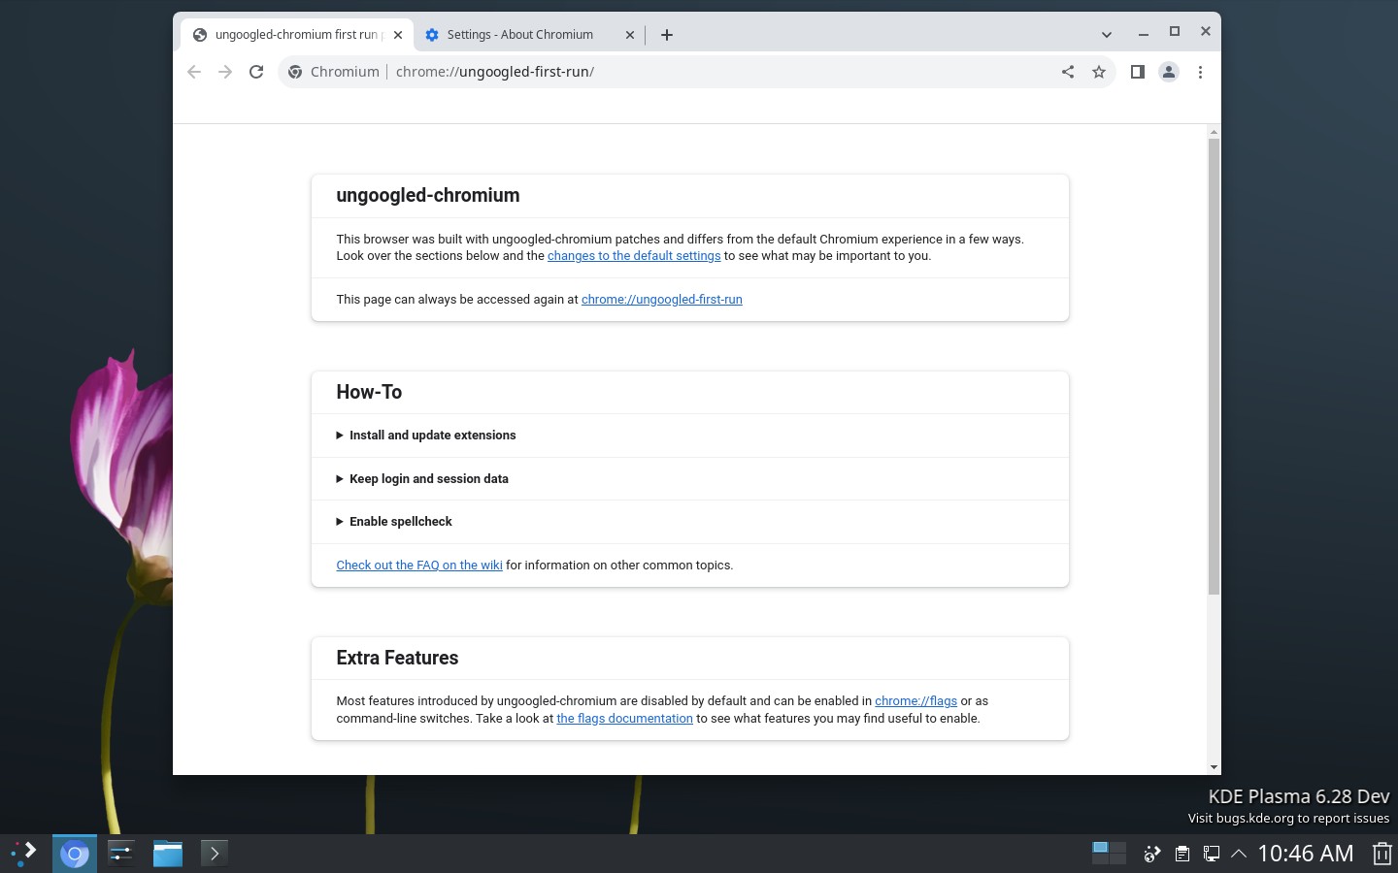Viewport: 1398px width, 873px height.
Task: Click the forward navigation arrow
Action: (225, 72)
